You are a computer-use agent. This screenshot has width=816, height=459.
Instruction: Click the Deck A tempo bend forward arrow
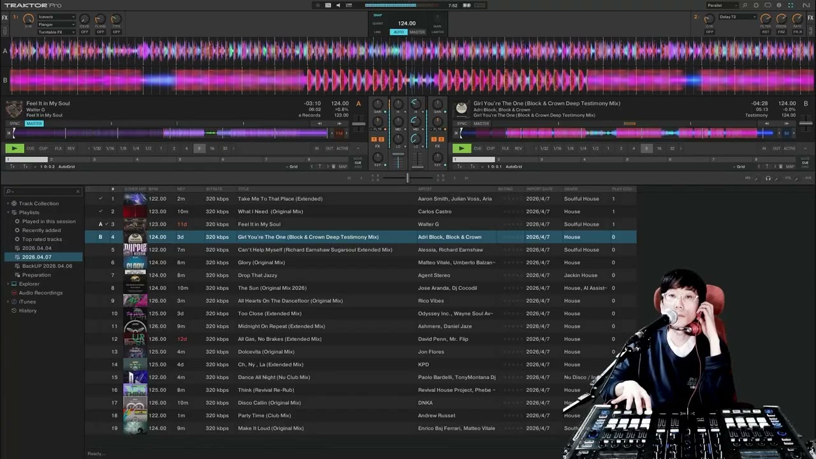coord(339,123)
